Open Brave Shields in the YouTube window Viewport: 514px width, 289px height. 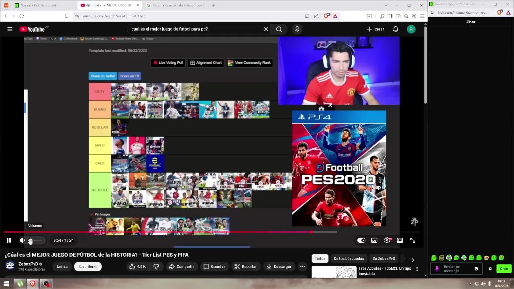coord(327,16)
